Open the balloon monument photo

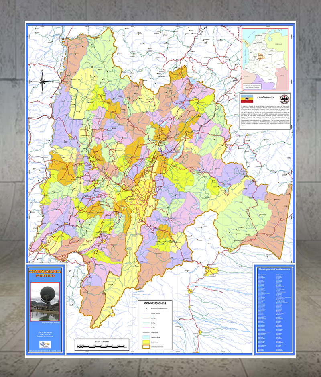45,301
